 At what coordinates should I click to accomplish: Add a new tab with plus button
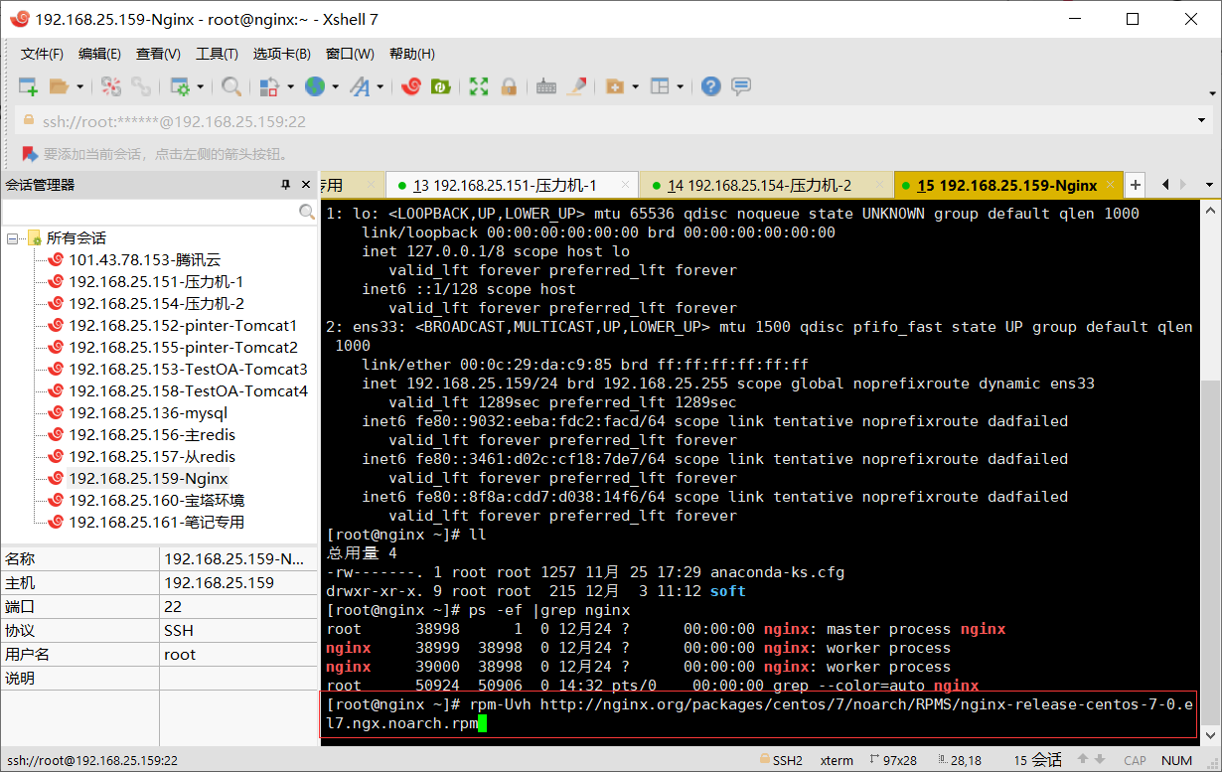(x=1136, y=185)
